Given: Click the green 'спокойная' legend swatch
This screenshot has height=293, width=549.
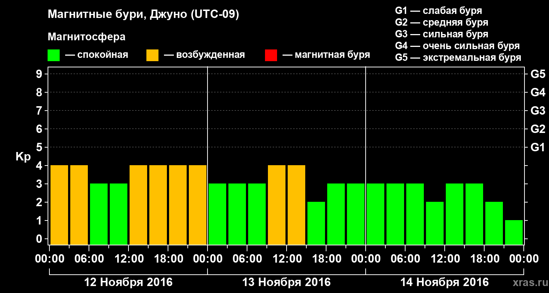Looking at the screenshot, I should [54, 55].
